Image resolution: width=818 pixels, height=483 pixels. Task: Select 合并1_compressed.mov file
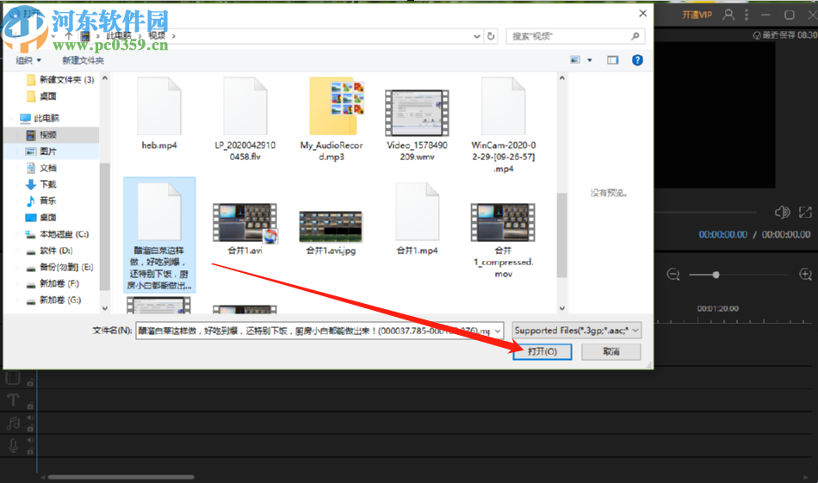(x=504, y=240)
